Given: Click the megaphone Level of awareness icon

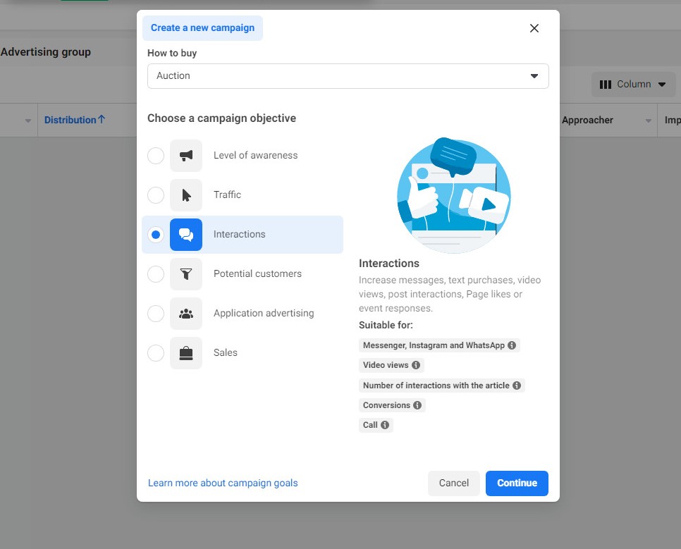Looking at the screenshot, I should pos(186,156).
